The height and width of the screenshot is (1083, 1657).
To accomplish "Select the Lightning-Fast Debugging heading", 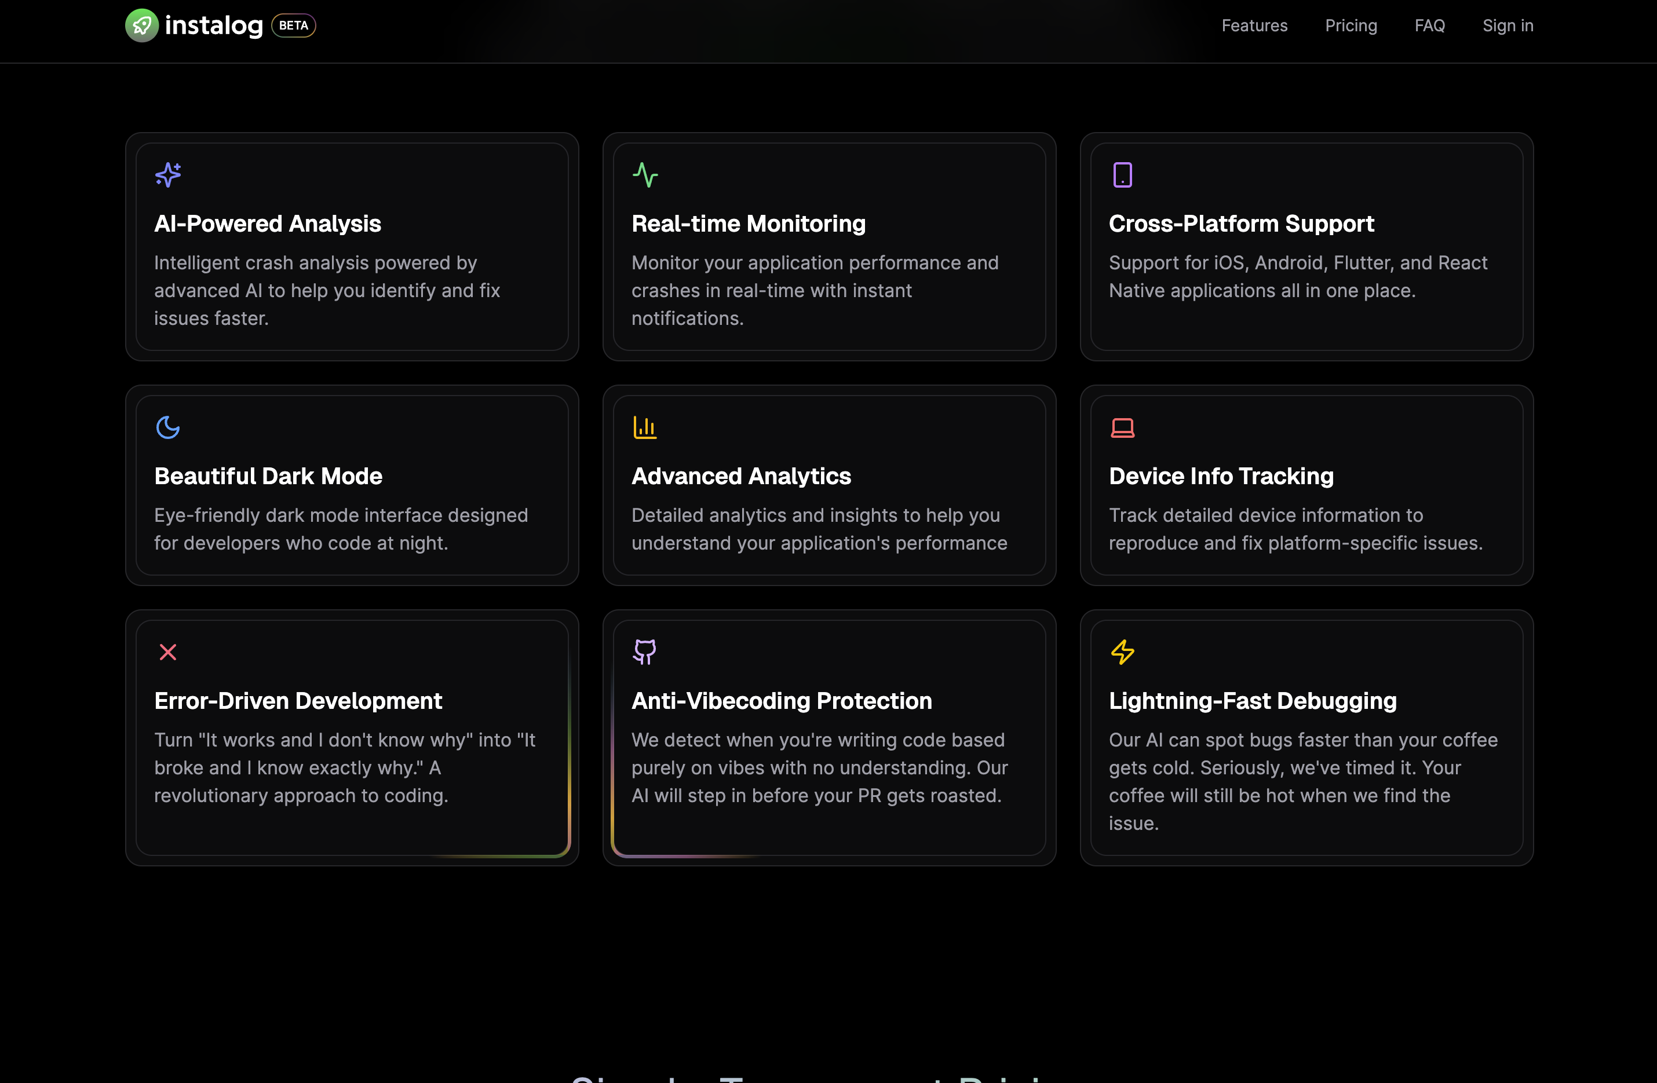I will pyautogui.click(x=1253, y=701).
